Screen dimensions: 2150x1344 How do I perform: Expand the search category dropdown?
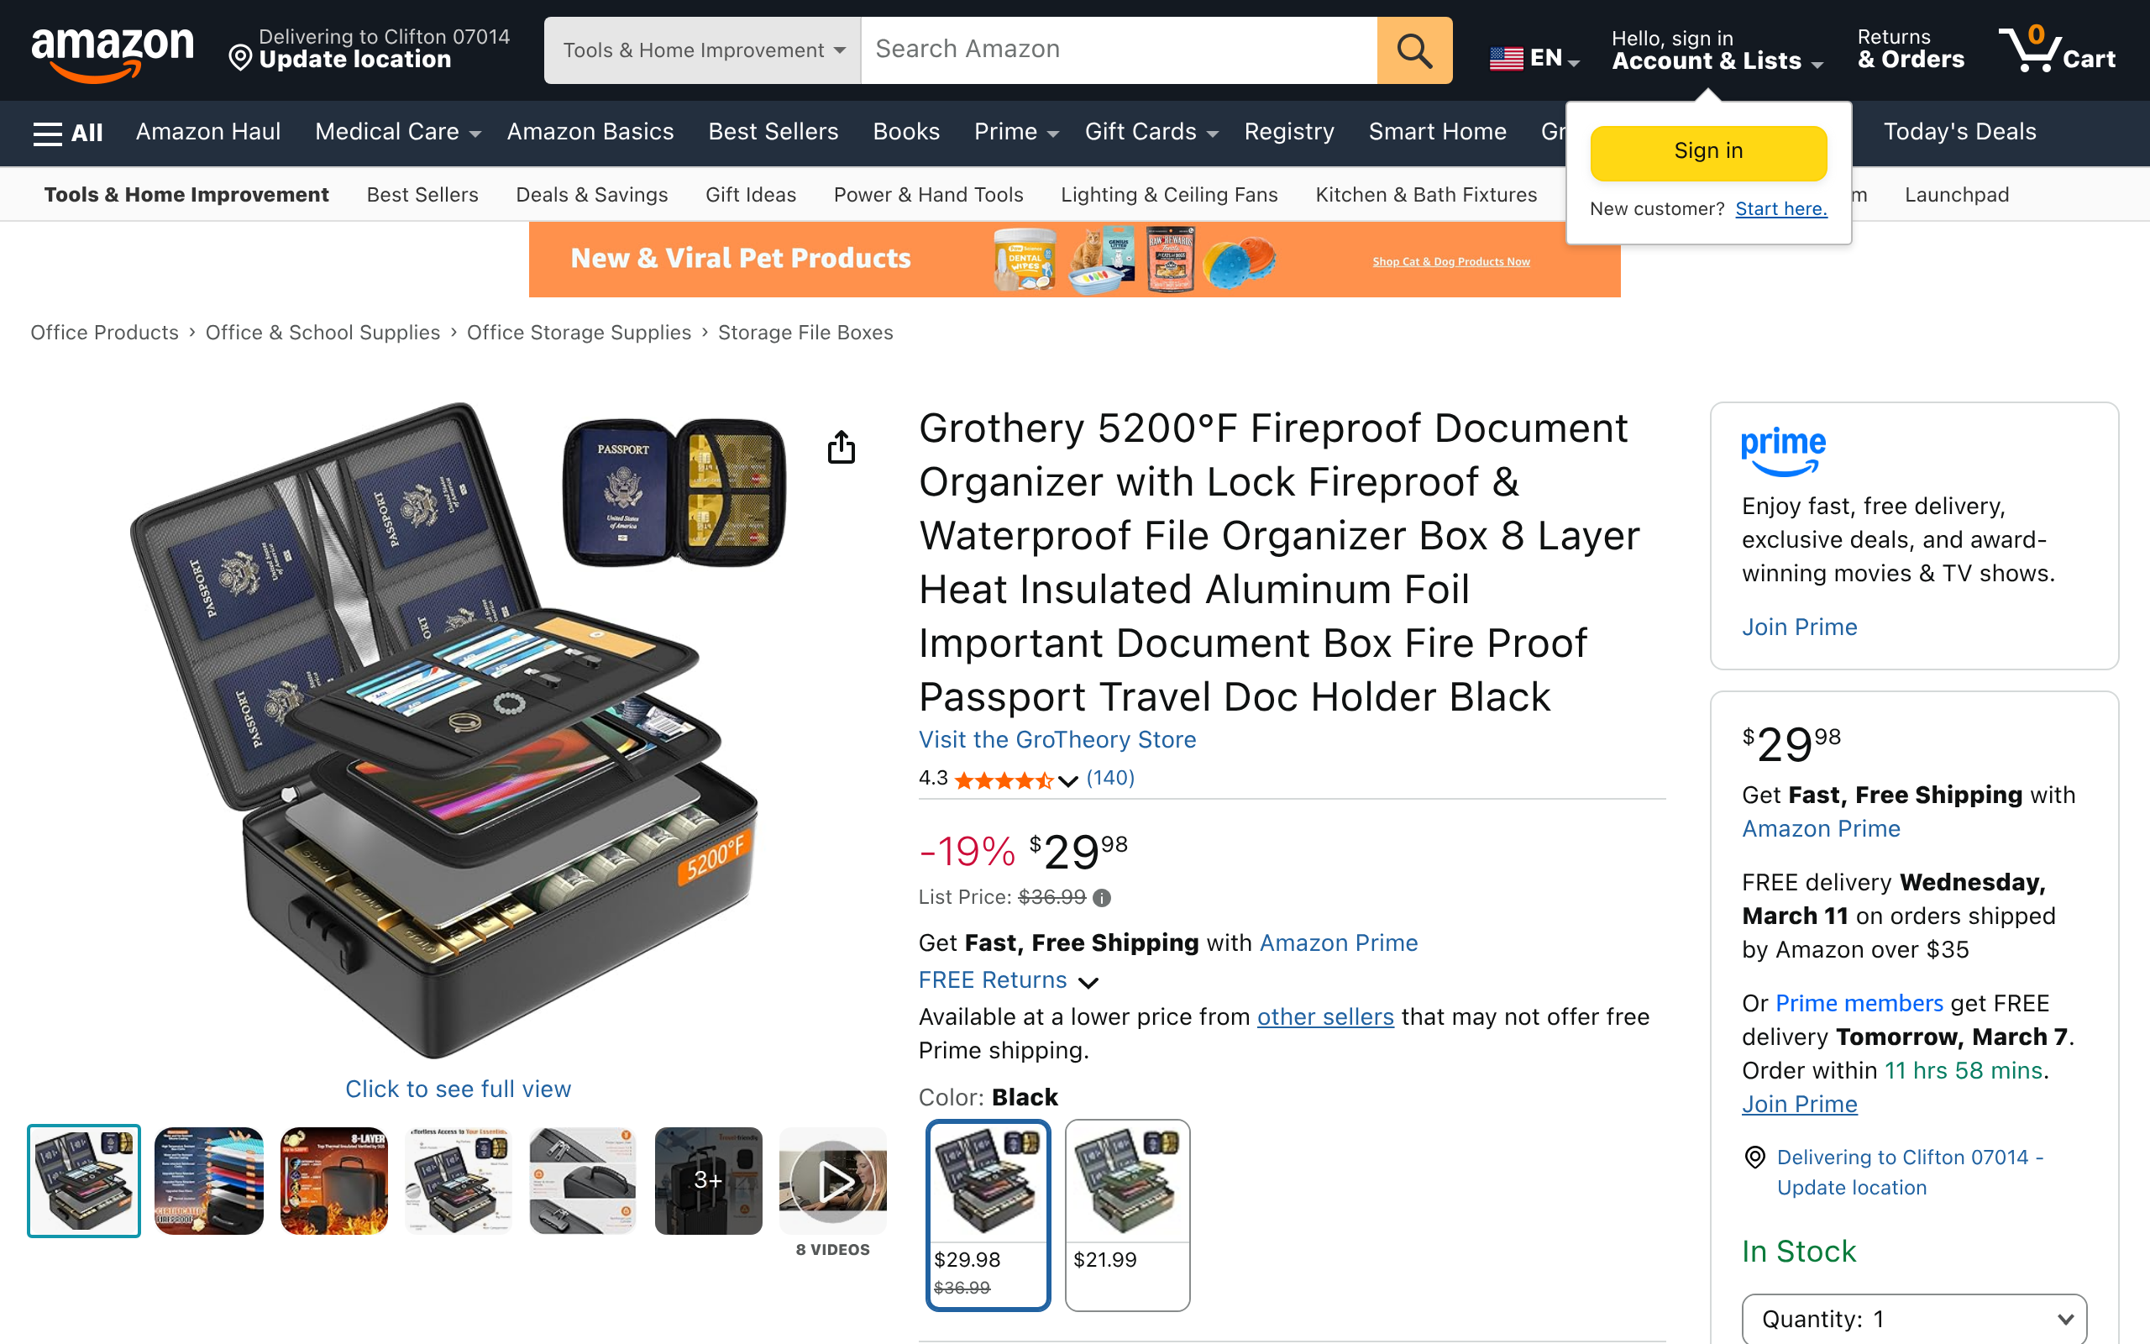[x=703, y=50]
